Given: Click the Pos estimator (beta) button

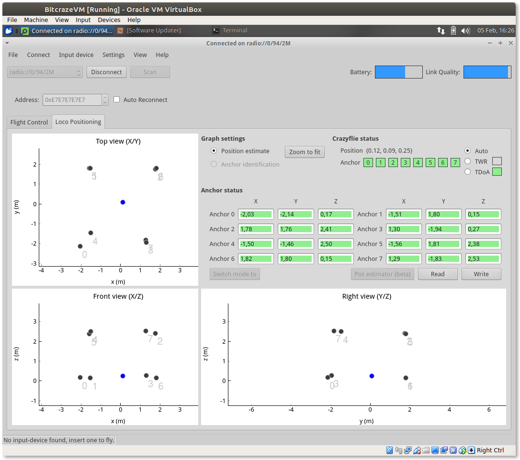Looking at the screenshot, I should click(383, 274).
